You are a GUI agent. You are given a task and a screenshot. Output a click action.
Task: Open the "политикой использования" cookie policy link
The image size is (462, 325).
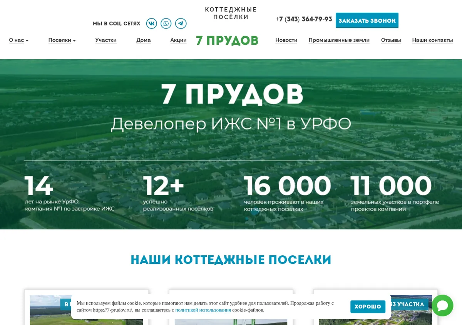point(203,310)
